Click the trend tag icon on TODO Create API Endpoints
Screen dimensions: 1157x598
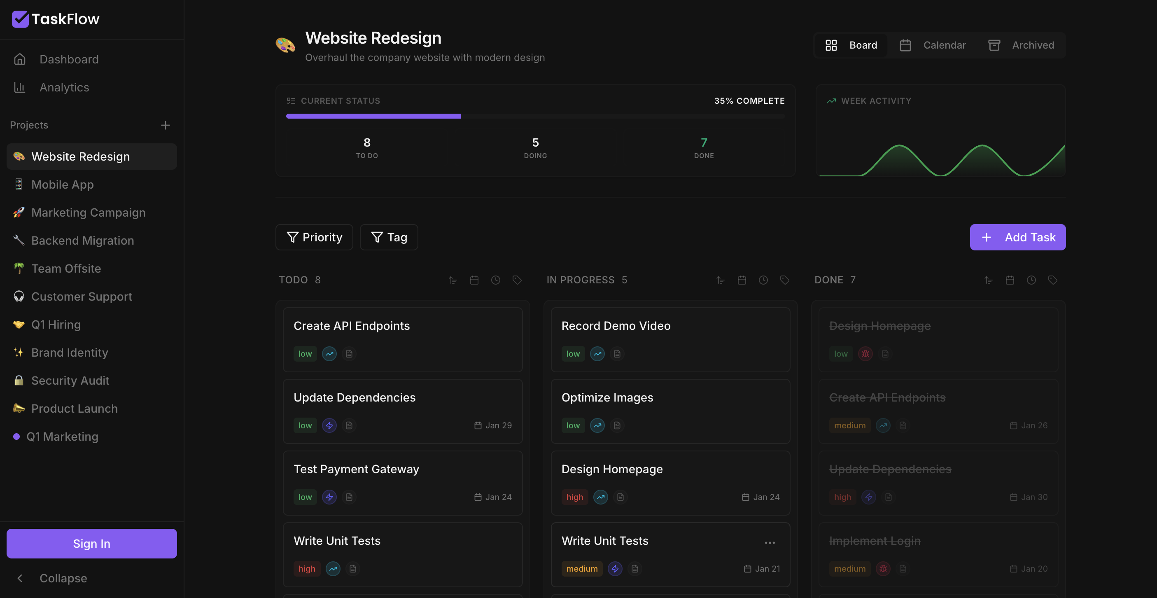[x=329, y=354]
